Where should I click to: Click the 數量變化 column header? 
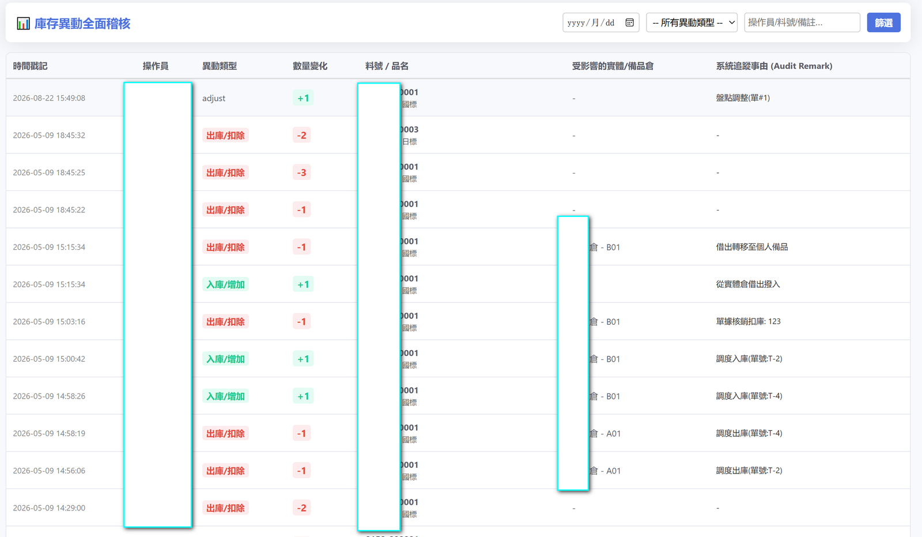310,66
